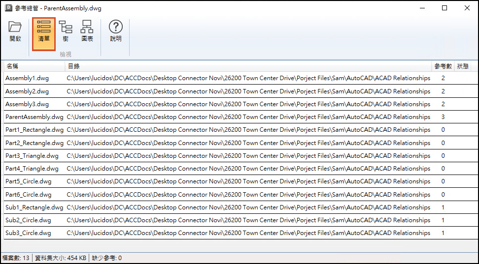Select Sub1_Rectangle.dwg file name

click(34, 207)
